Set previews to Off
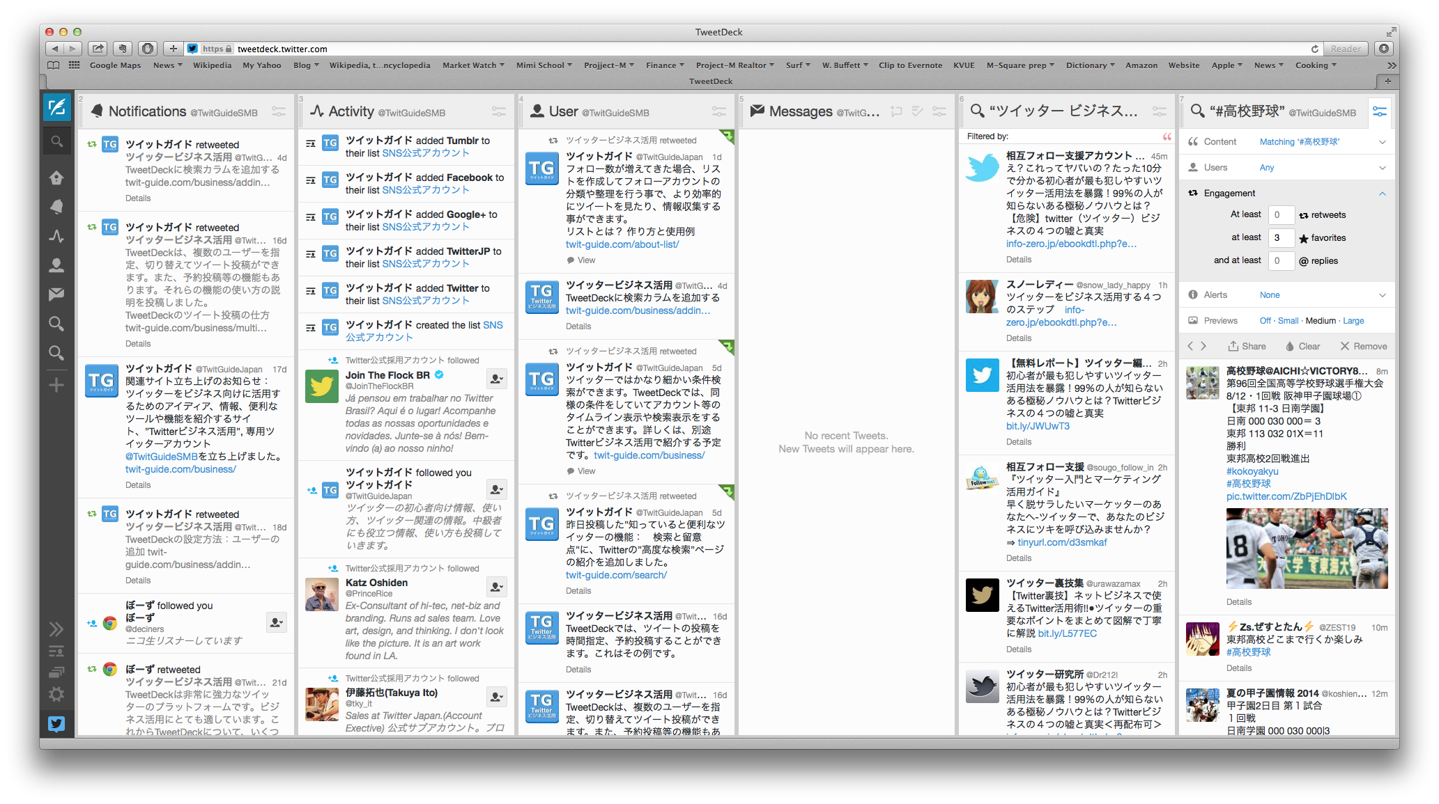Screen dimensions: 1439x804 point(1265,321)
